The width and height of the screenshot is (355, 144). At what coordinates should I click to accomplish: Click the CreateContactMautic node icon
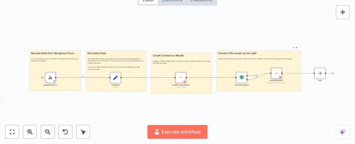click(x=180, y=78)
